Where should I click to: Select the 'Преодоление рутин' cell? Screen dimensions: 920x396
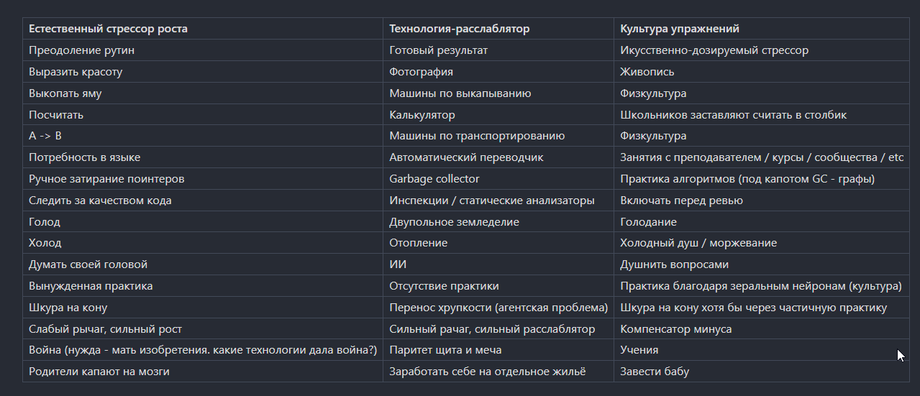pos(81,50)
